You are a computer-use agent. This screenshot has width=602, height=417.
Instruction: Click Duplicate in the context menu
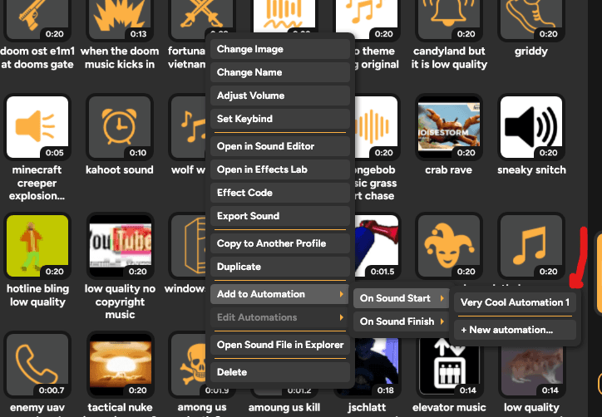tap(280, 267)
